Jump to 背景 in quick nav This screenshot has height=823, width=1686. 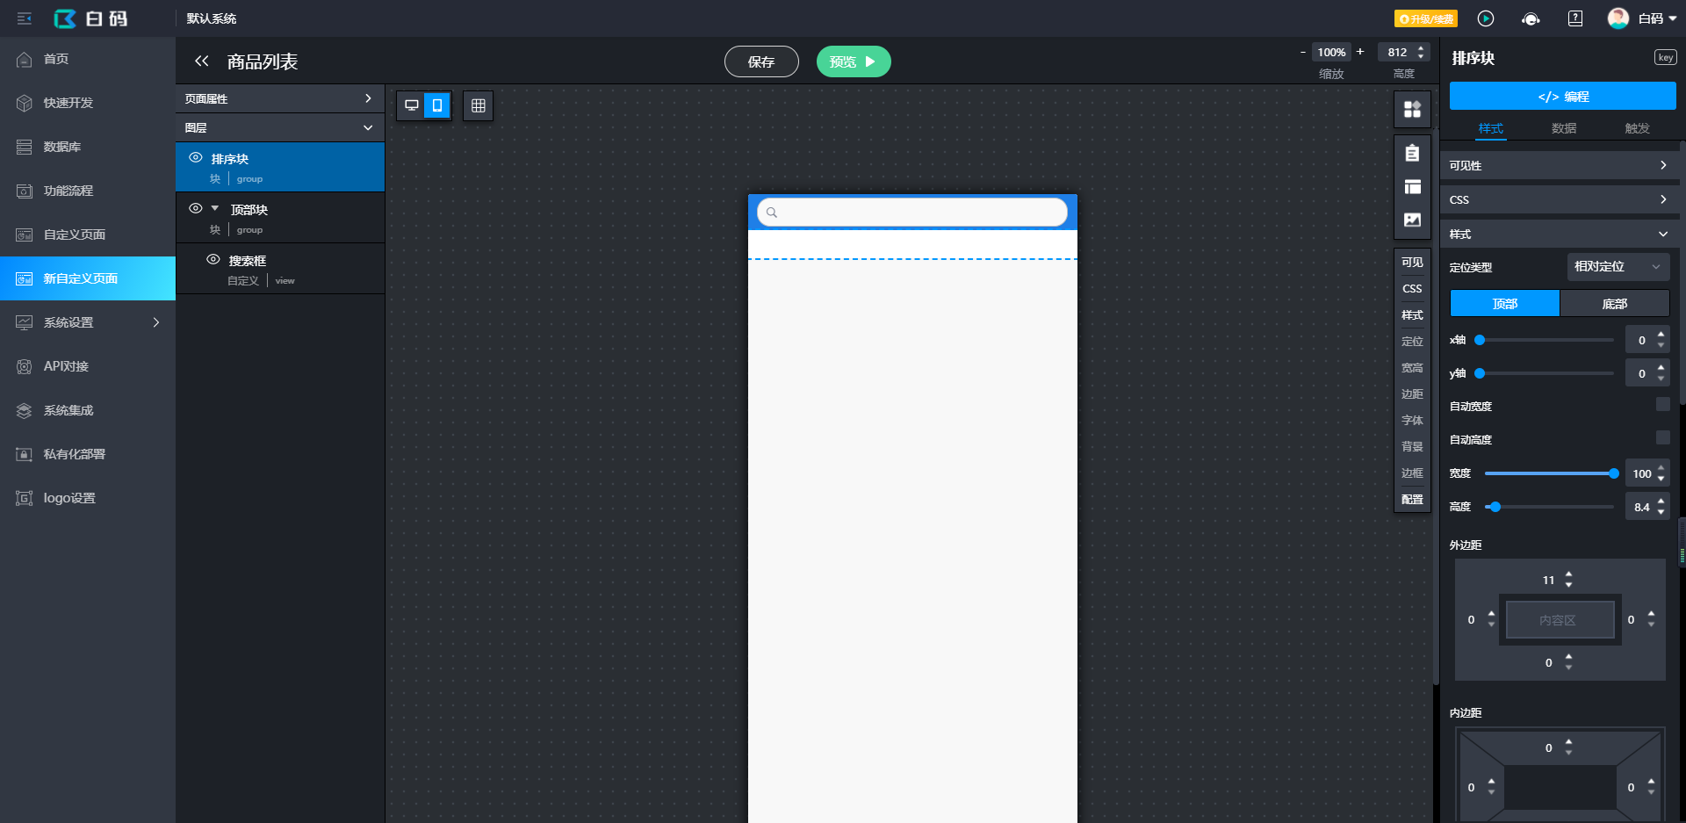tap(1412, 446)
